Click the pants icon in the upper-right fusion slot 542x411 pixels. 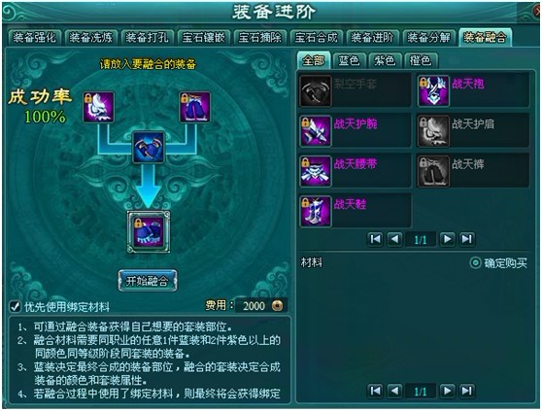(x=195, y=107)
